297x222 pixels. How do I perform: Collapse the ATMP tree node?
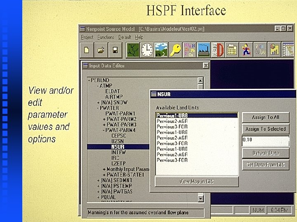[98, 86]
